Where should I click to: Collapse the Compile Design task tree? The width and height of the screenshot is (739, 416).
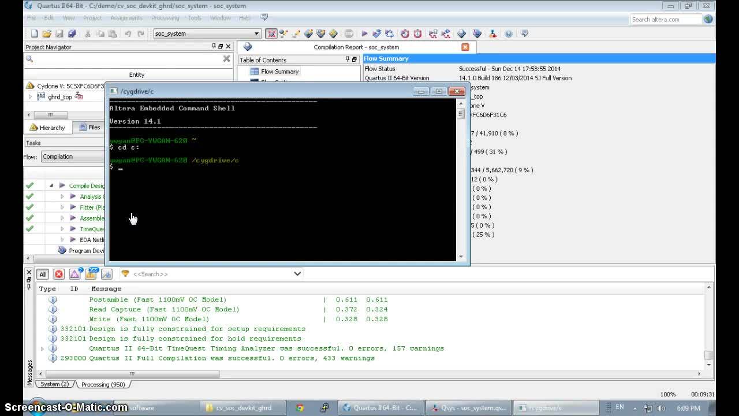coord(51,185)
